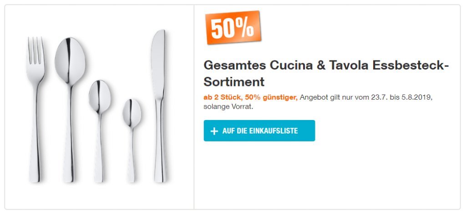Click the knife in the cutlery image

click(x=158, y=105)
